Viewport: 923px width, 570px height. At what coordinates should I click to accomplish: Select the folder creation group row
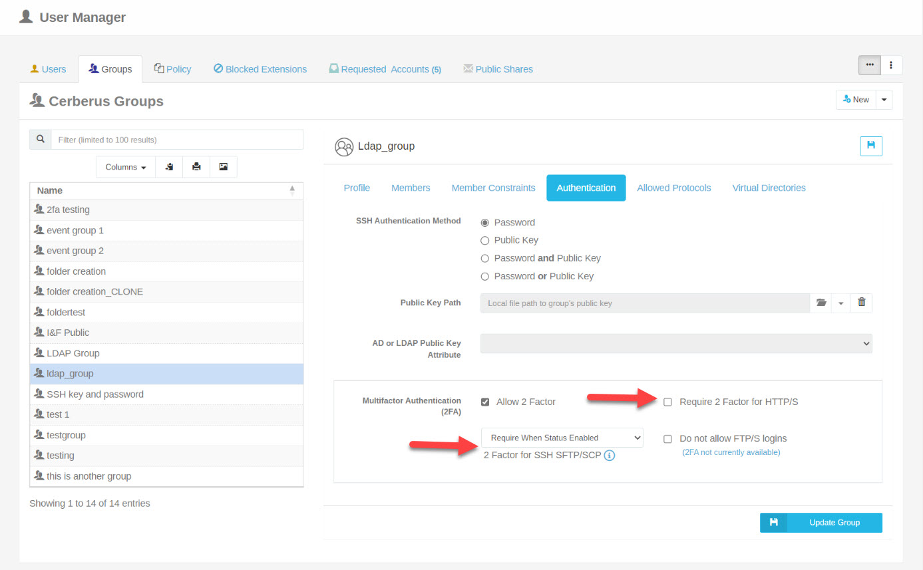pyautogui.click(x=166, y=271)
